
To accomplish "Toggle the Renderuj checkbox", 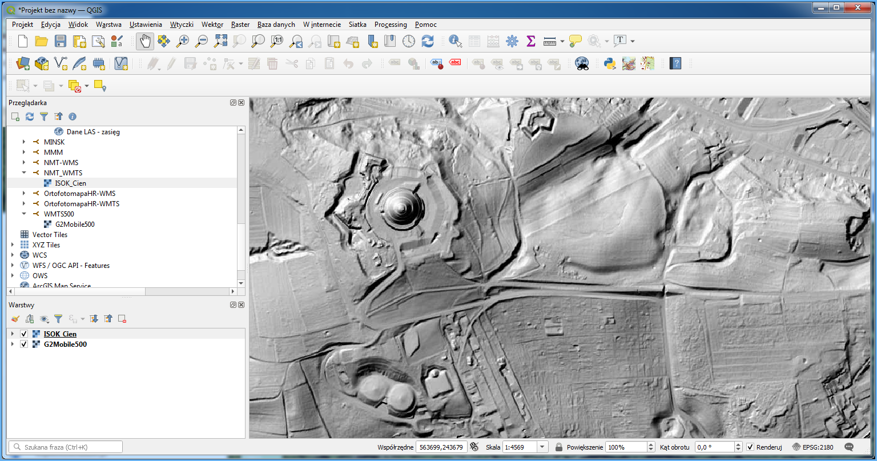I will 750,447.
